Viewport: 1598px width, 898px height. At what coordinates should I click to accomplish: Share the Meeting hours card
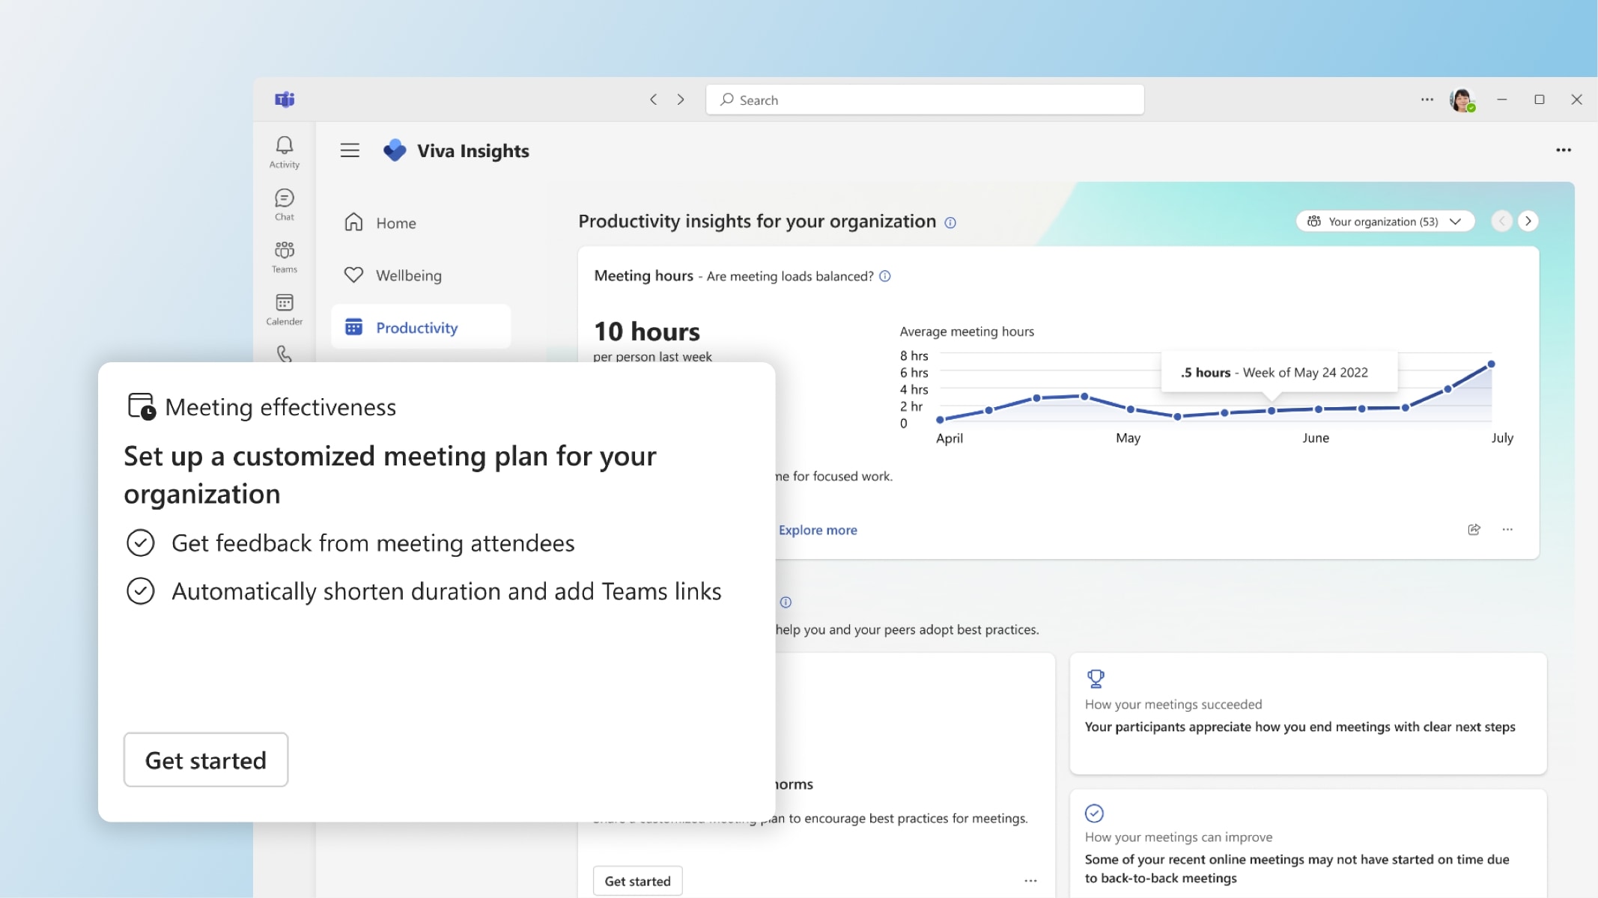point(1474,530)
